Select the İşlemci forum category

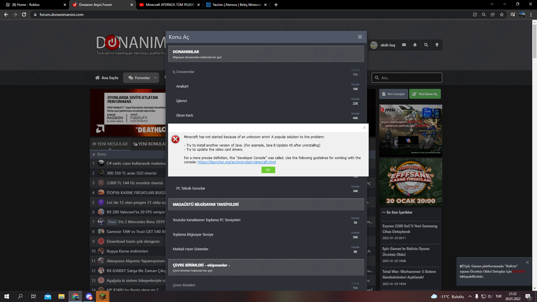click(x=182, y=101)
